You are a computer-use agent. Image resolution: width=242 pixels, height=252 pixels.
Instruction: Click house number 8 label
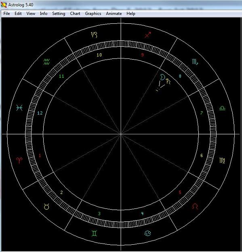180,76
